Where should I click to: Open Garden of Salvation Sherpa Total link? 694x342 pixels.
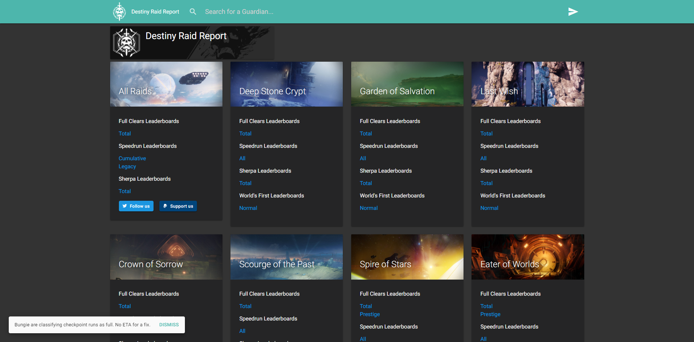pyautogui.click(x=366, y=183)
